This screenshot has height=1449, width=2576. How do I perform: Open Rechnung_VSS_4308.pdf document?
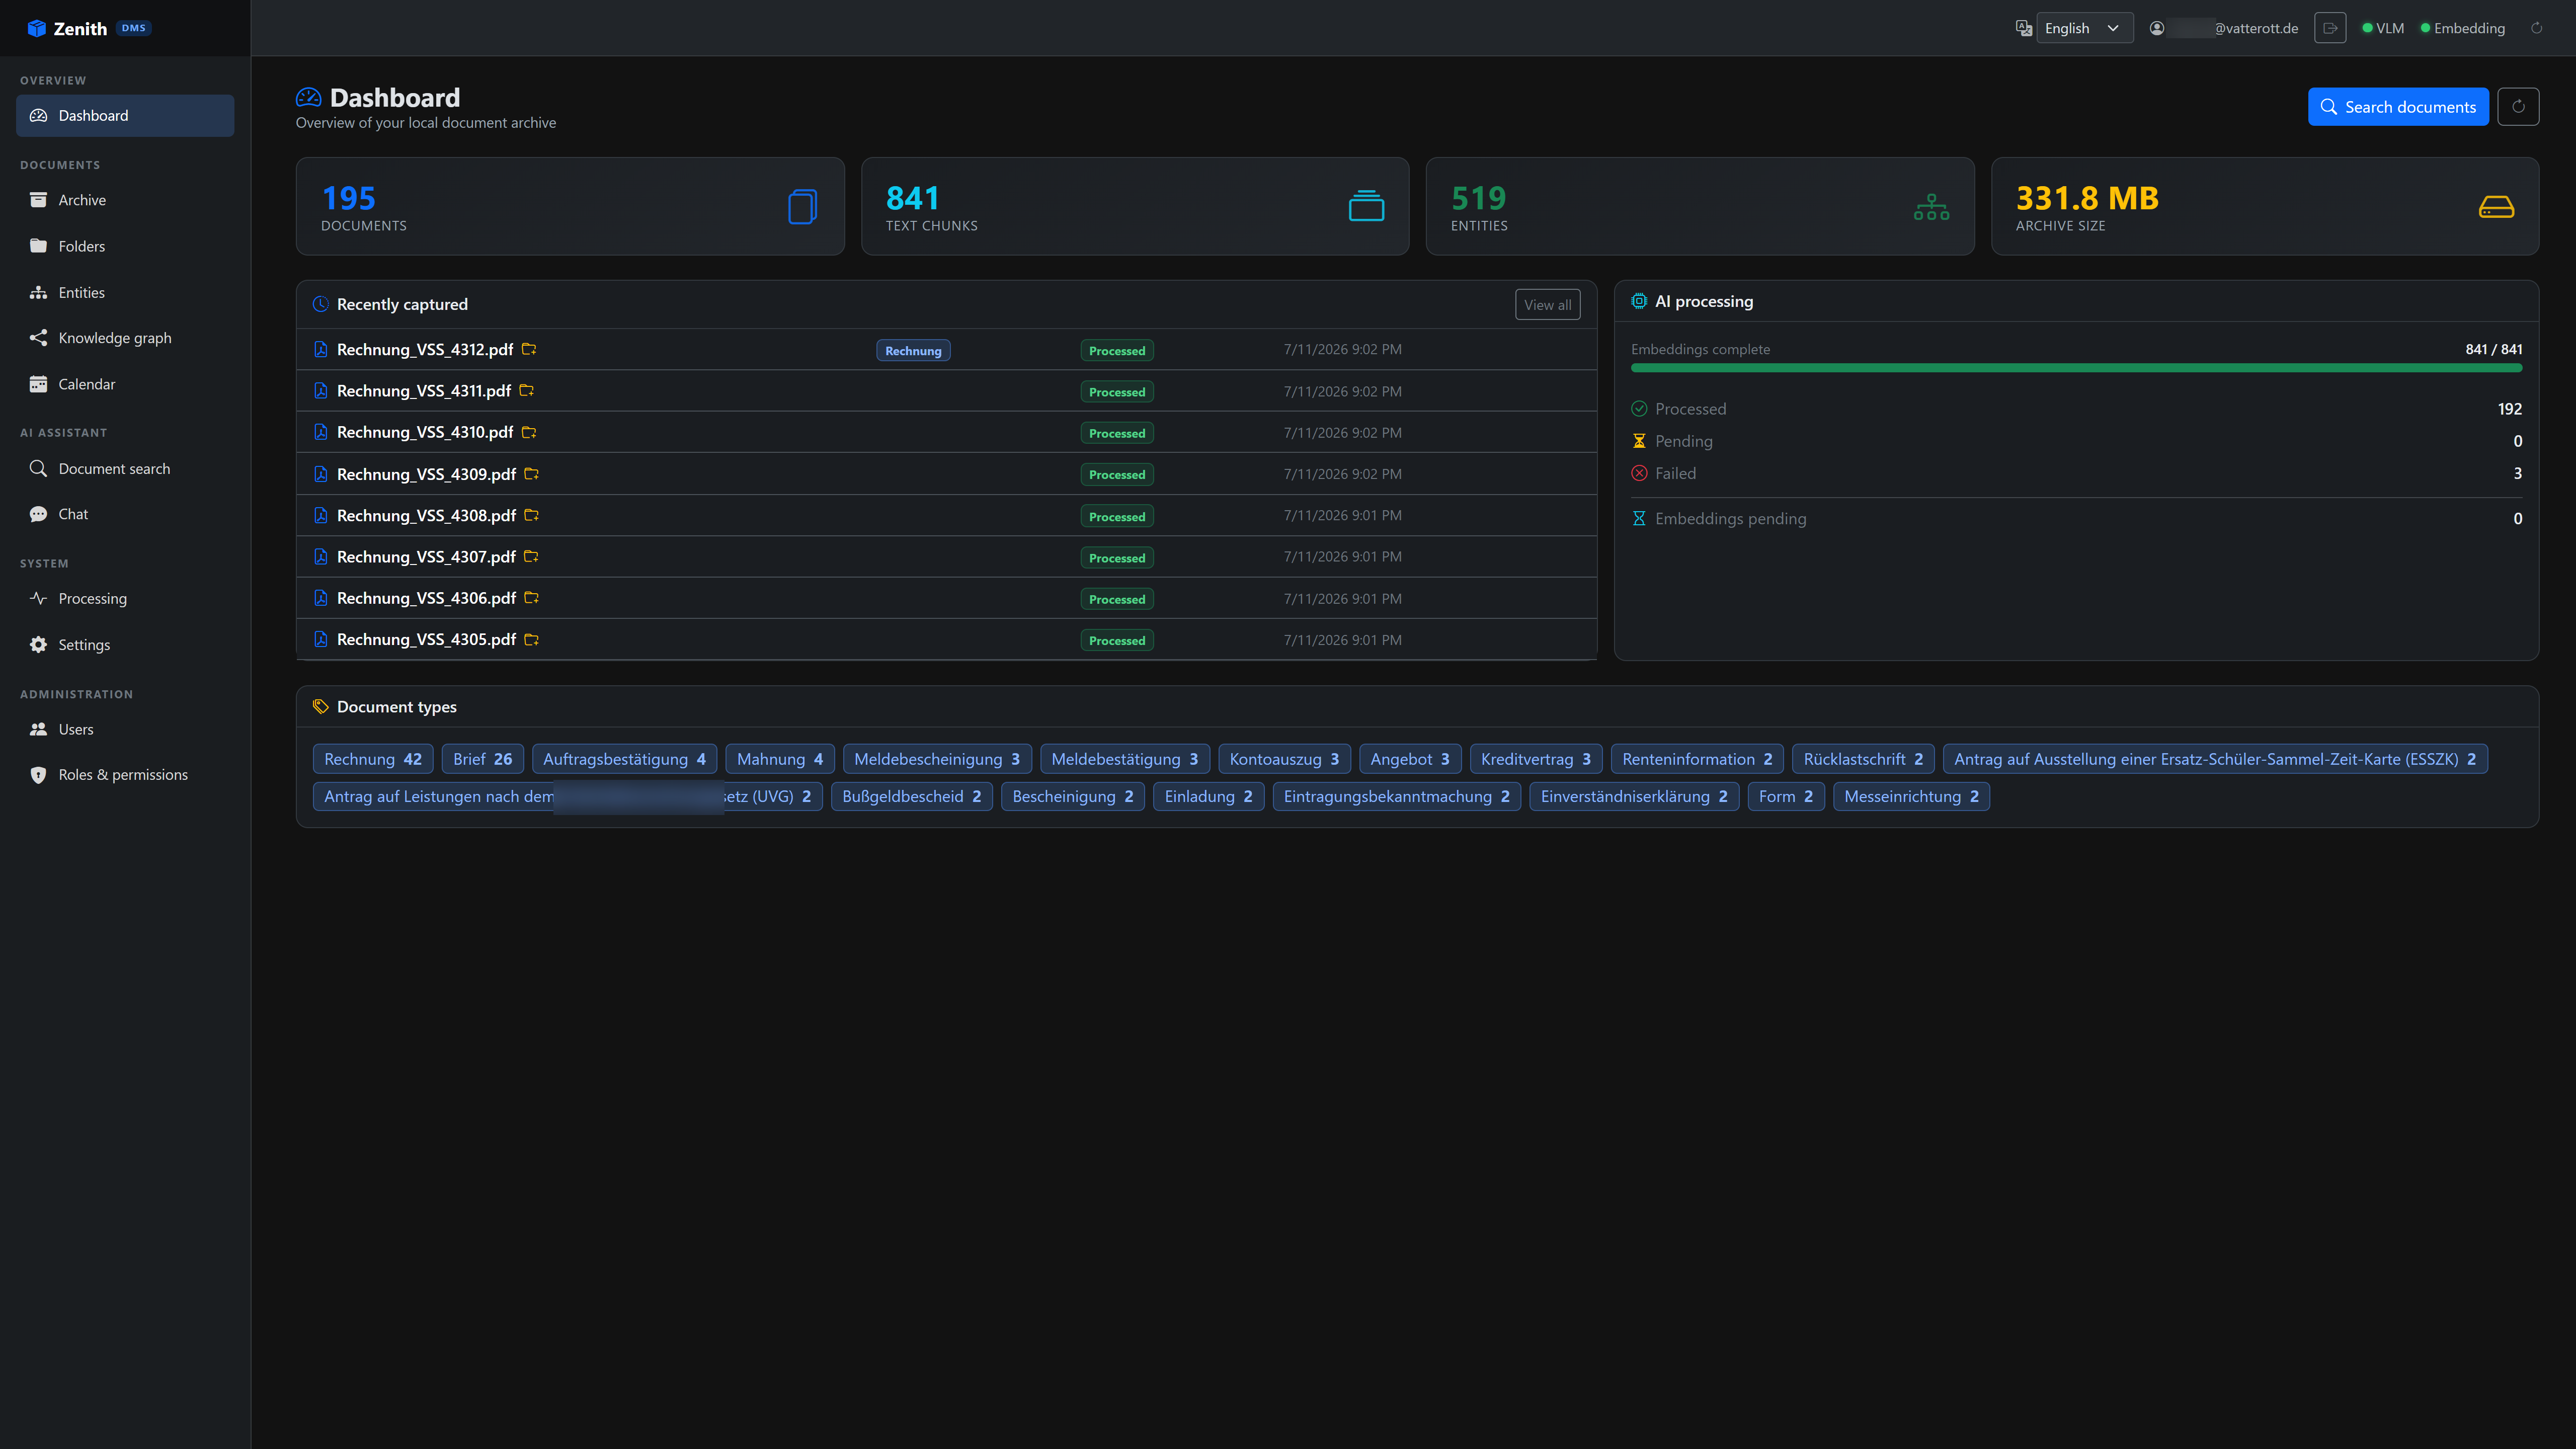coord(426,515)
